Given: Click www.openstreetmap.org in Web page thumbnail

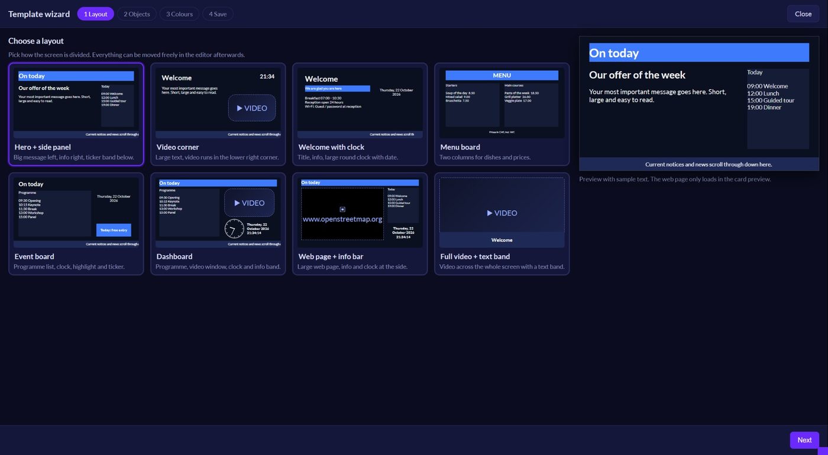Looking at the screenshot, I should click(342, 219).
